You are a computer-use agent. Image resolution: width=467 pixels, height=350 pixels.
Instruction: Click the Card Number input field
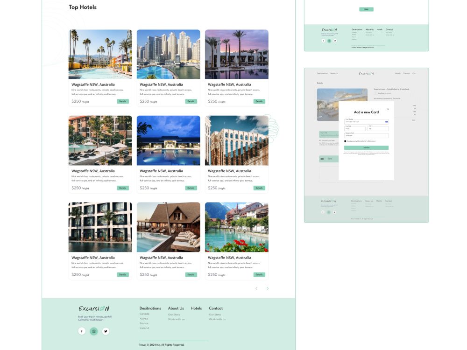[x=366, y=122]
